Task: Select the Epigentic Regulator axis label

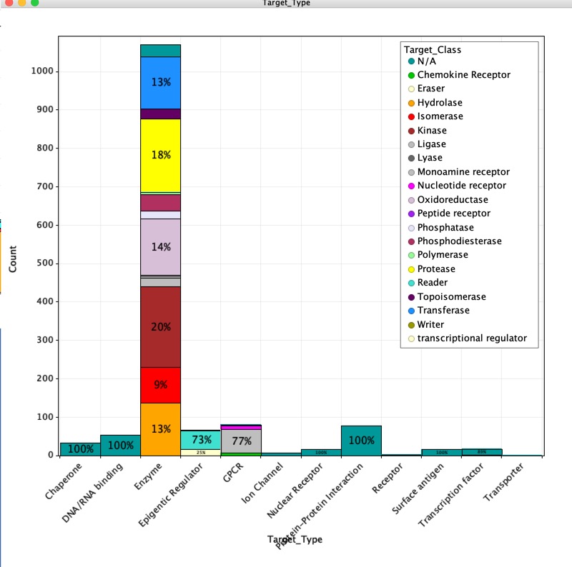Action: pos(170,496)
